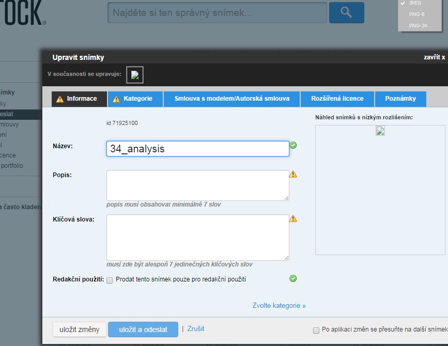Click the Zrušit link
The width and height of the screenshot is (448, 346).
pos(196,328)
